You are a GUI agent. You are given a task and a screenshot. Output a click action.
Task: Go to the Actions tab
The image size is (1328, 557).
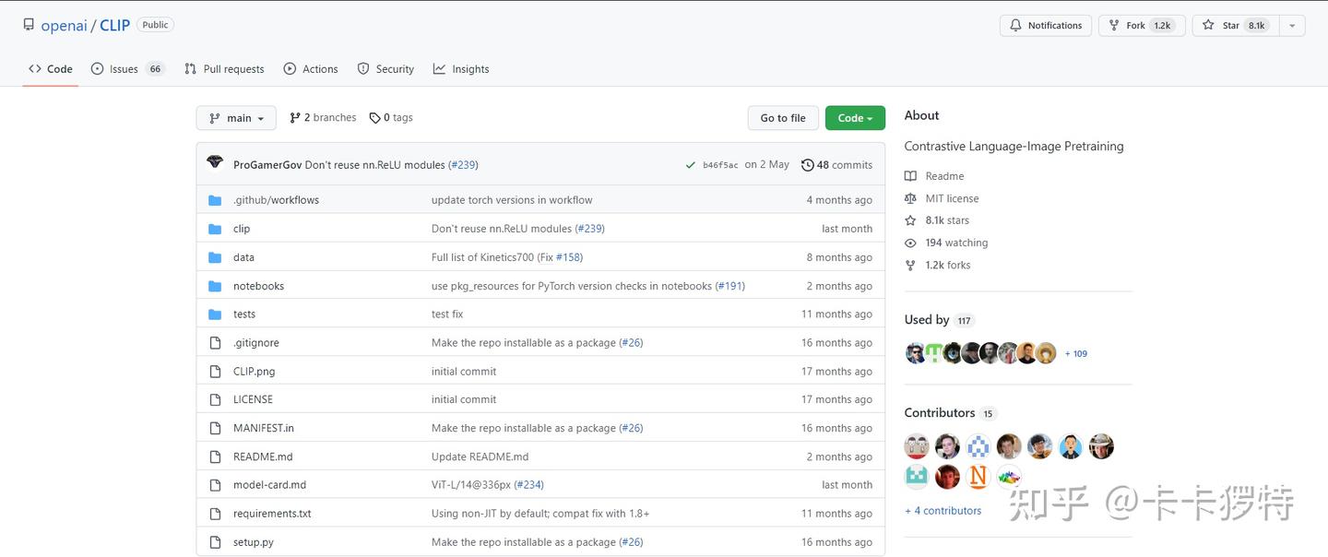[311, 69]
